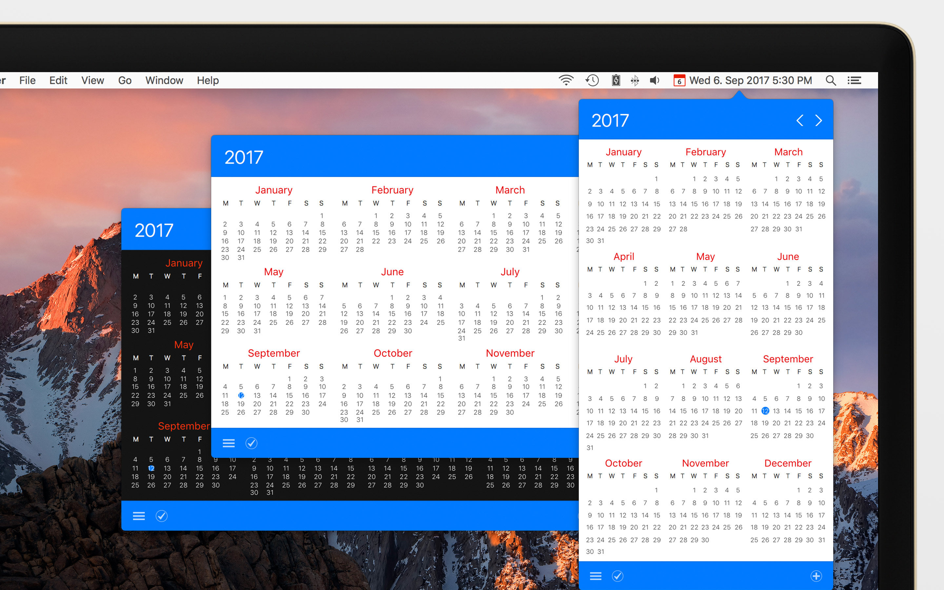Toggle the checkmark in middle calendar toolbar
This screenshot has width=944, height=590.
pos(251,443)
